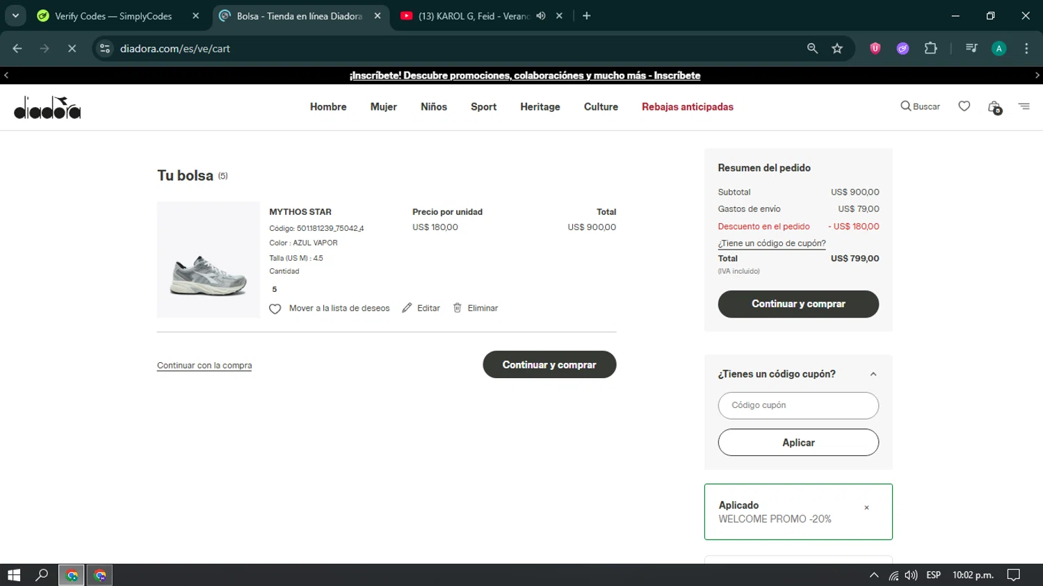The height and width of the screenshot is (586, 1043).
Task: Click Continuar y comprar in order summary
Action: coord(798,304)
